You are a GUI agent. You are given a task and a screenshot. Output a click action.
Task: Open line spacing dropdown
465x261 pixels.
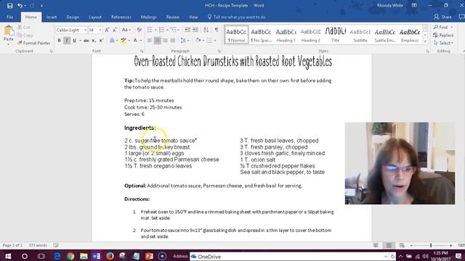pos(185,41)
